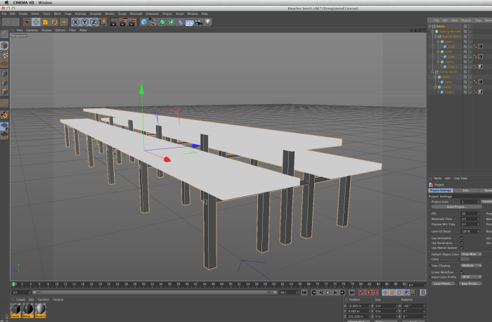This screenshot has height=322, width=492.
Task: Select the first dark material thumbnail
Action: pos(15,309)
